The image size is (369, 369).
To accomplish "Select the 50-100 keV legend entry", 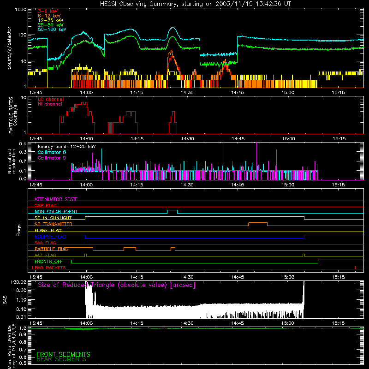I will 52,30.
